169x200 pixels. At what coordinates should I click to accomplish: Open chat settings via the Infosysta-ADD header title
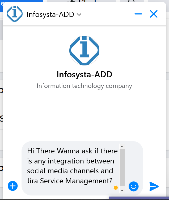[x=50, y=14]
